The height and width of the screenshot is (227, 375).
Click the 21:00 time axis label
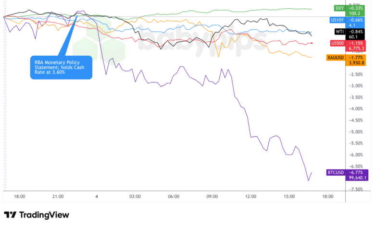pos(58,196)
